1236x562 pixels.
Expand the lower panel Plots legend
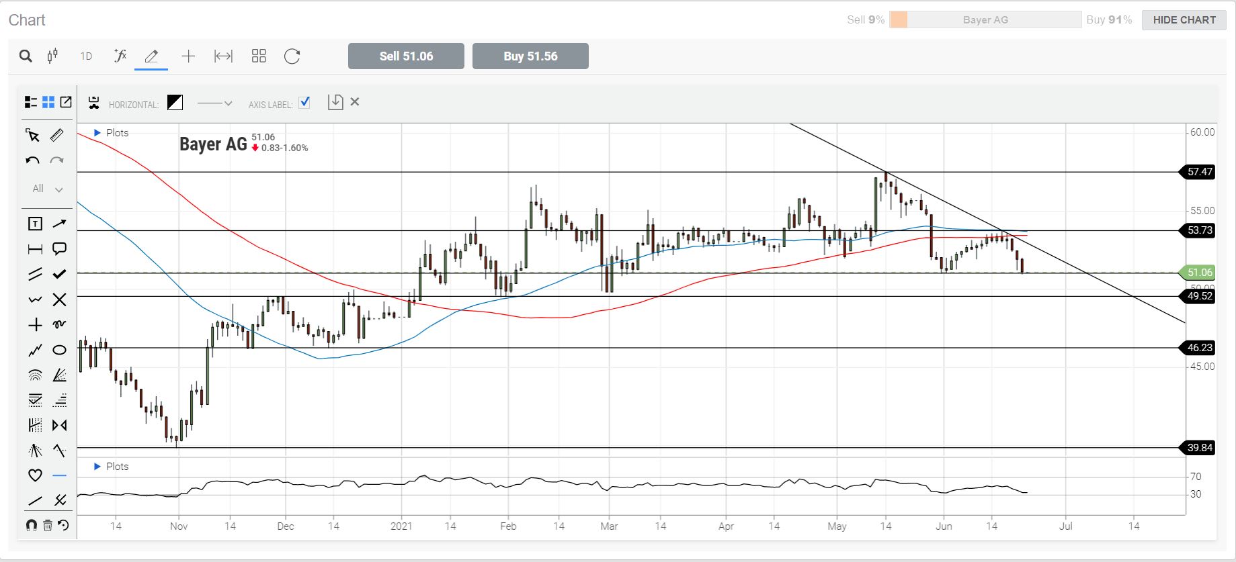(111, 467)
